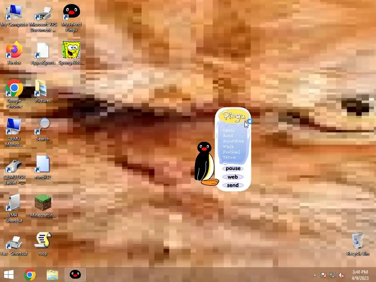
Task: Open the Recycle Bin
Action: pos(358,244)
